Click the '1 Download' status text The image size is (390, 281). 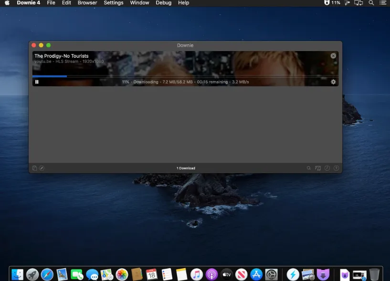pyautogui.click(x=186, y=168)
